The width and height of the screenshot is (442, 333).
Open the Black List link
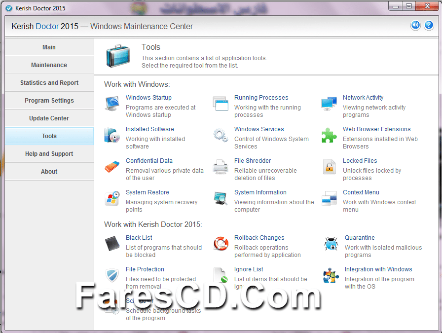coord(139,238)
